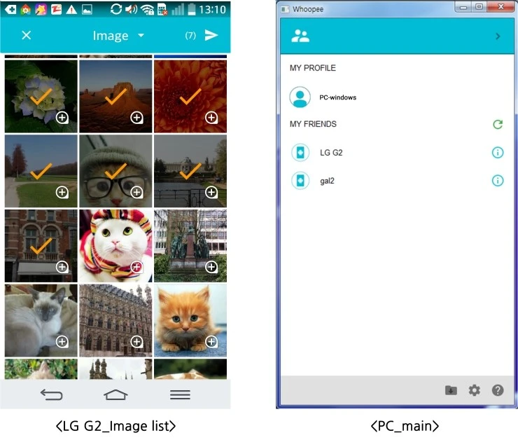Deselect the cat with glasses photo
This screenshot has width=518, height=447.
(x=115, y=171)
